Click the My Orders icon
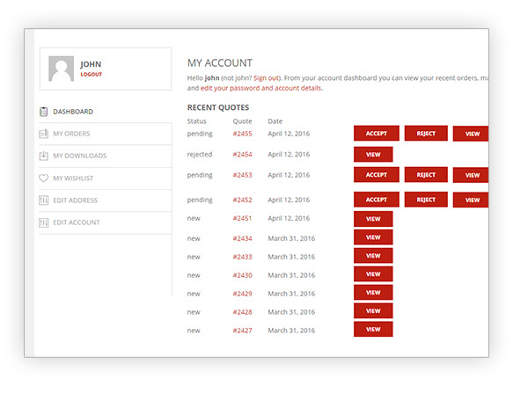Screen dimensions: 528x393 click(x=43, y=134)
